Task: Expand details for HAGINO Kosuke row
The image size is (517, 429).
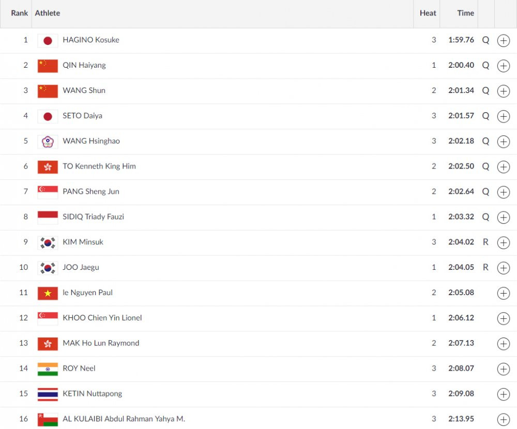Action: (503, 41)
